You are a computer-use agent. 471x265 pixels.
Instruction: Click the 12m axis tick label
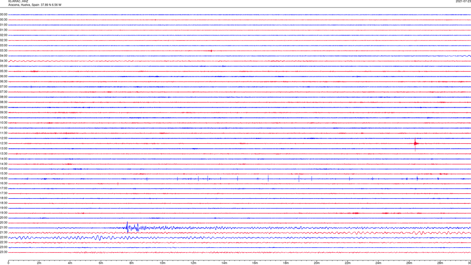click(193, 263)
